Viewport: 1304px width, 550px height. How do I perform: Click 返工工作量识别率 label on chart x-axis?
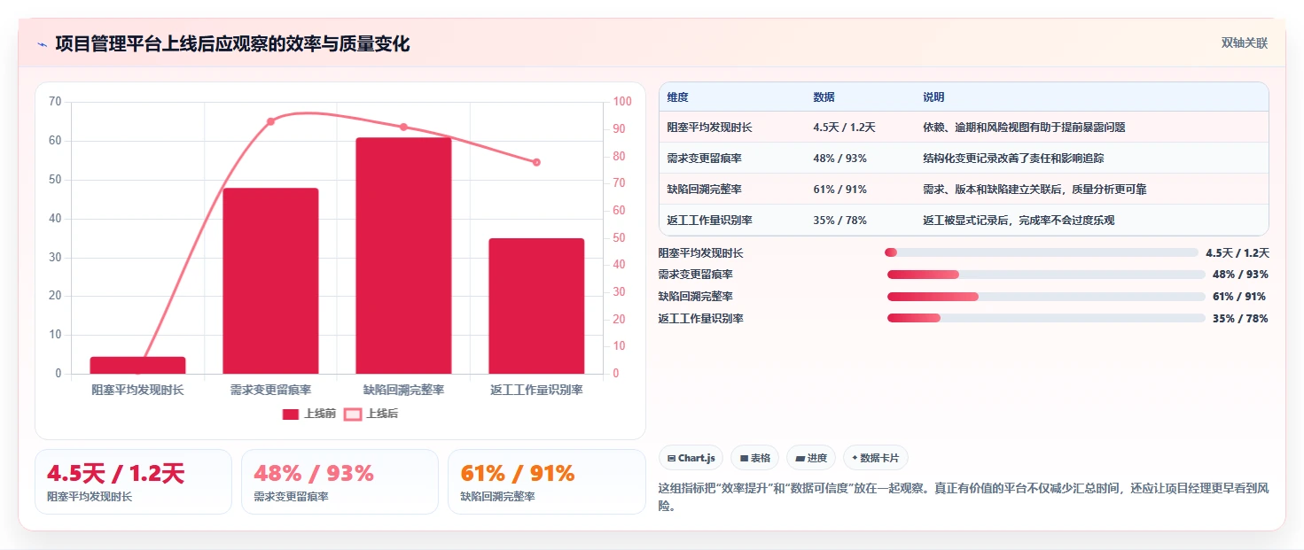tap(536, 390)
